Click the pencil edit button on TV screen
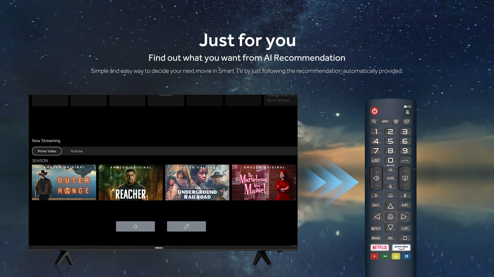Screen dimensions: 494x277 click(187, 226)
